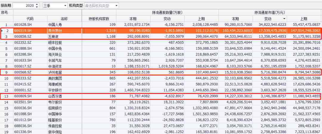
Task: Click code cell 601633.SH
Action: (30, 61)
